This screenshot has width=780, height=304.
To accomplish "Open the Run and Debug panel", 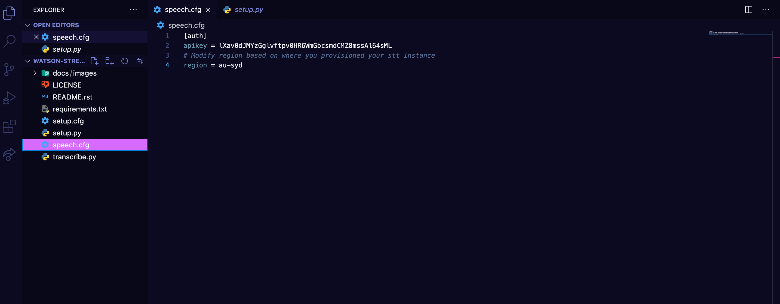I will pyautogui.click(x=9, y=97).
